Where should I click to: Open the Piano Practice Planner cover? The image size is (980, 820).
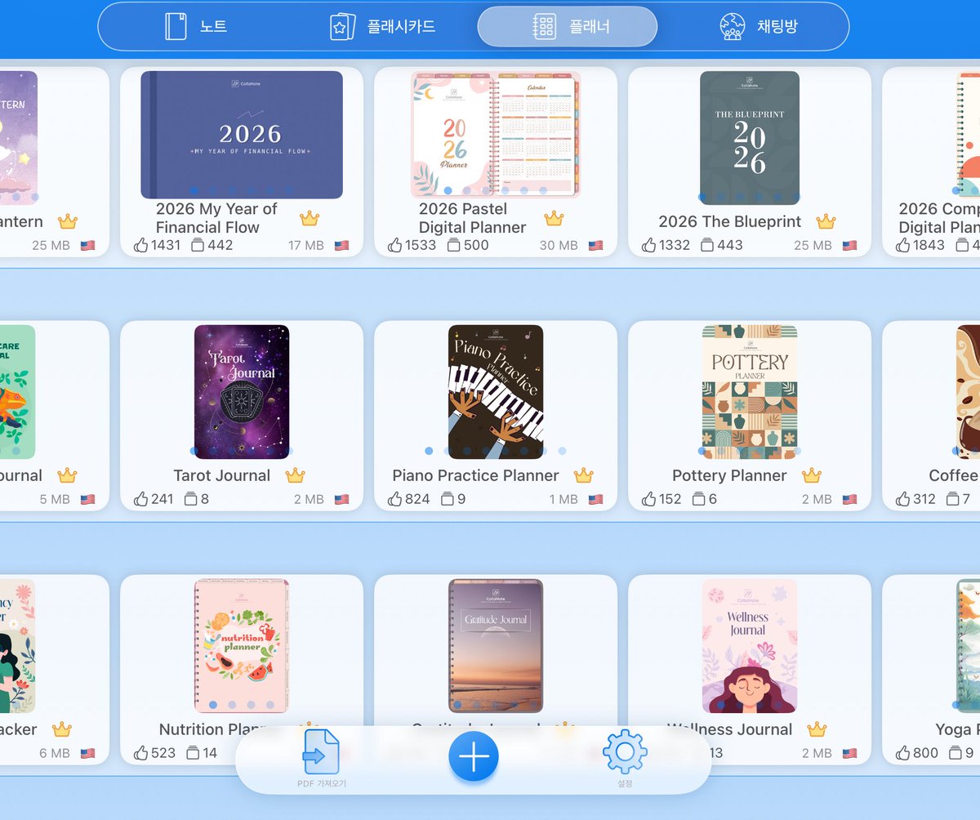point(496,392)
